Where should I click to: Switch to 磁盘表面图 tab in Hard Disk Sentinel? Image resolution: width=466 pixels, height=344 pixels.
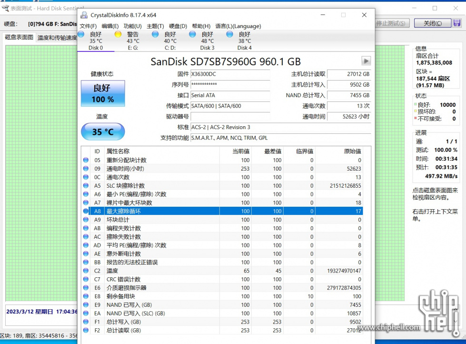pos(19,37)
